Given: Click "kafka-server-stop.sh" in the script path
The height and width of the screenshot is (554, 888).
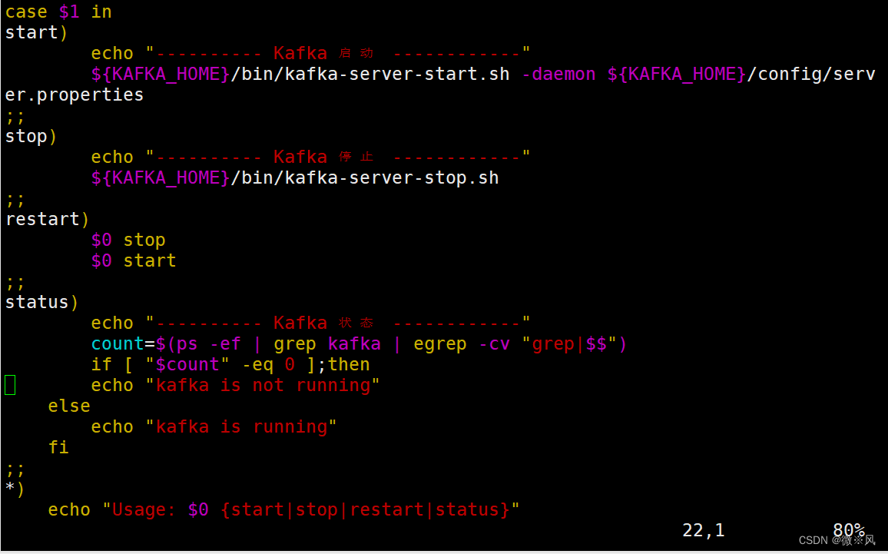Looking at the screenshot, I should 391,177.
